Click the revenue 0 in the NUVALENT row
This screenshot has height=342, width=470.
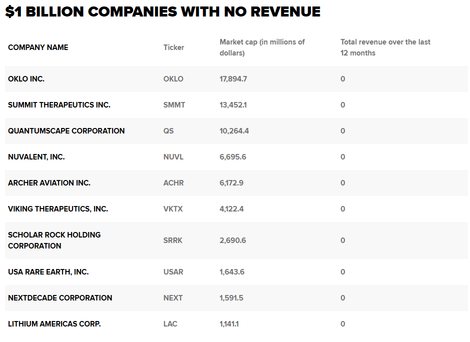(343, 157)
